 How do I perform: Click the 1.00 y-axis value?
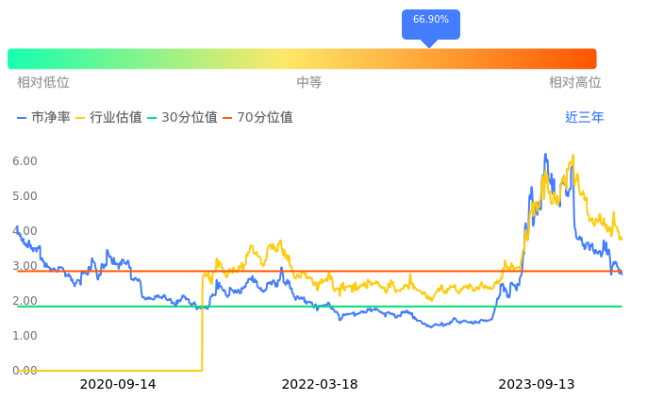pyautogui.click(x=25, y=336)
